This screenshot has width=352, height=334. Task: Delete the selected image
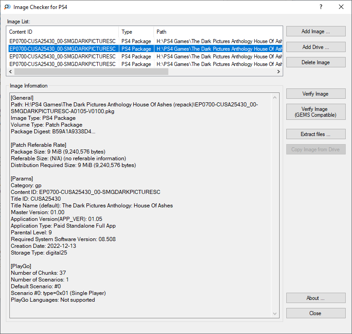point(316,62)
